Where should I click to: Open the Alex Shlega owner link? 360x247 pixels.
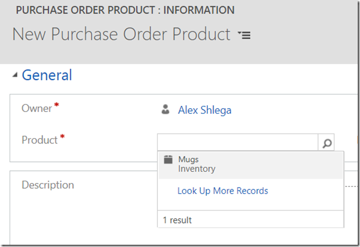point(205,110)
